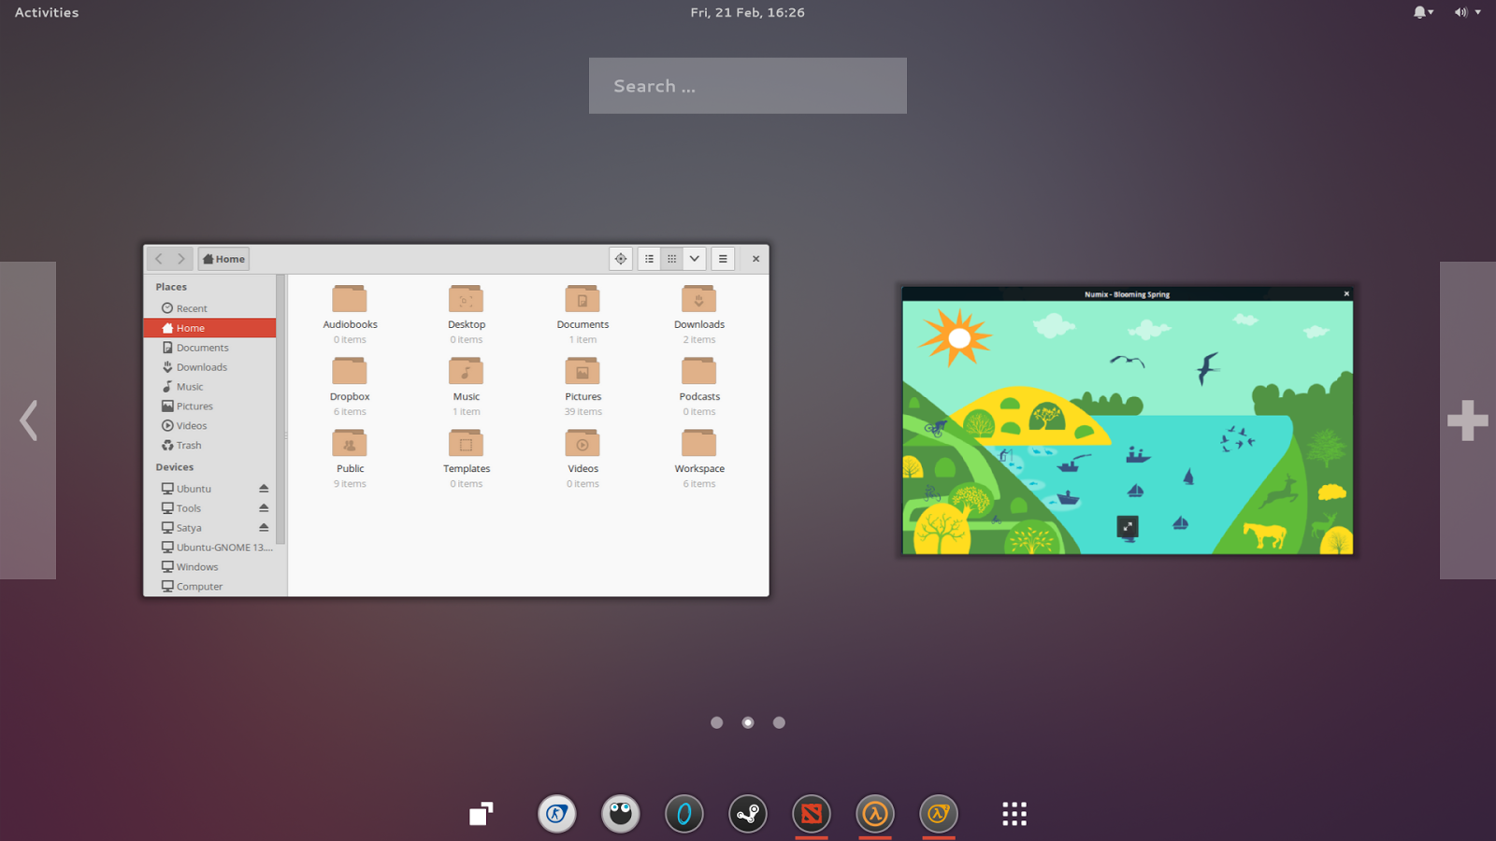Switch the file manager to list view

pos(649,259)
